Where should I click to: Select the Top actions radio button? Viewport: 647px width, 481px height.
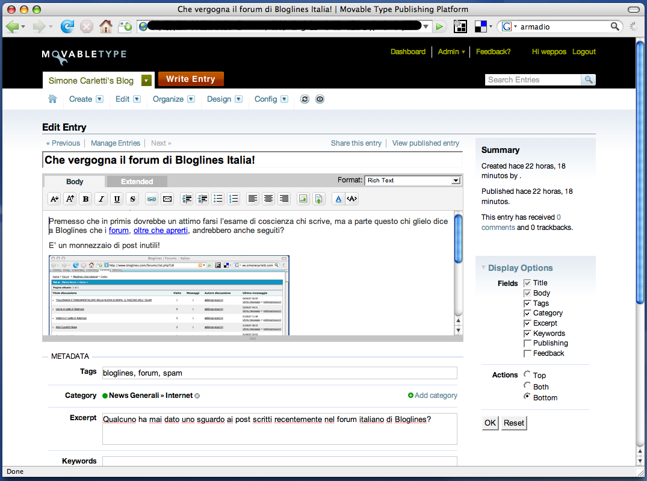pyautogui.click(x=527, y=374)
